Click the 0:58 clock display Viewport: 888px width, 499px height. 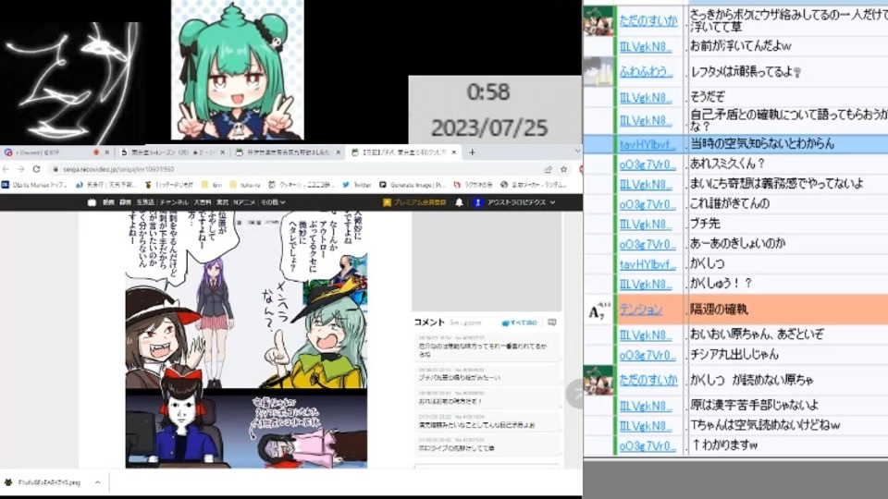[x=488, y=92]
